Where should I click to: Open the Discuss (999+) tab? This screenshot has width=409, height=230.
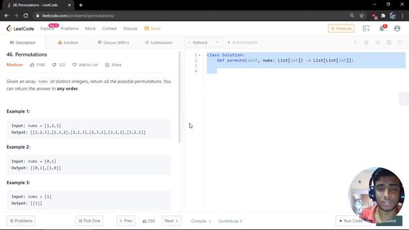tap(113, 43)
